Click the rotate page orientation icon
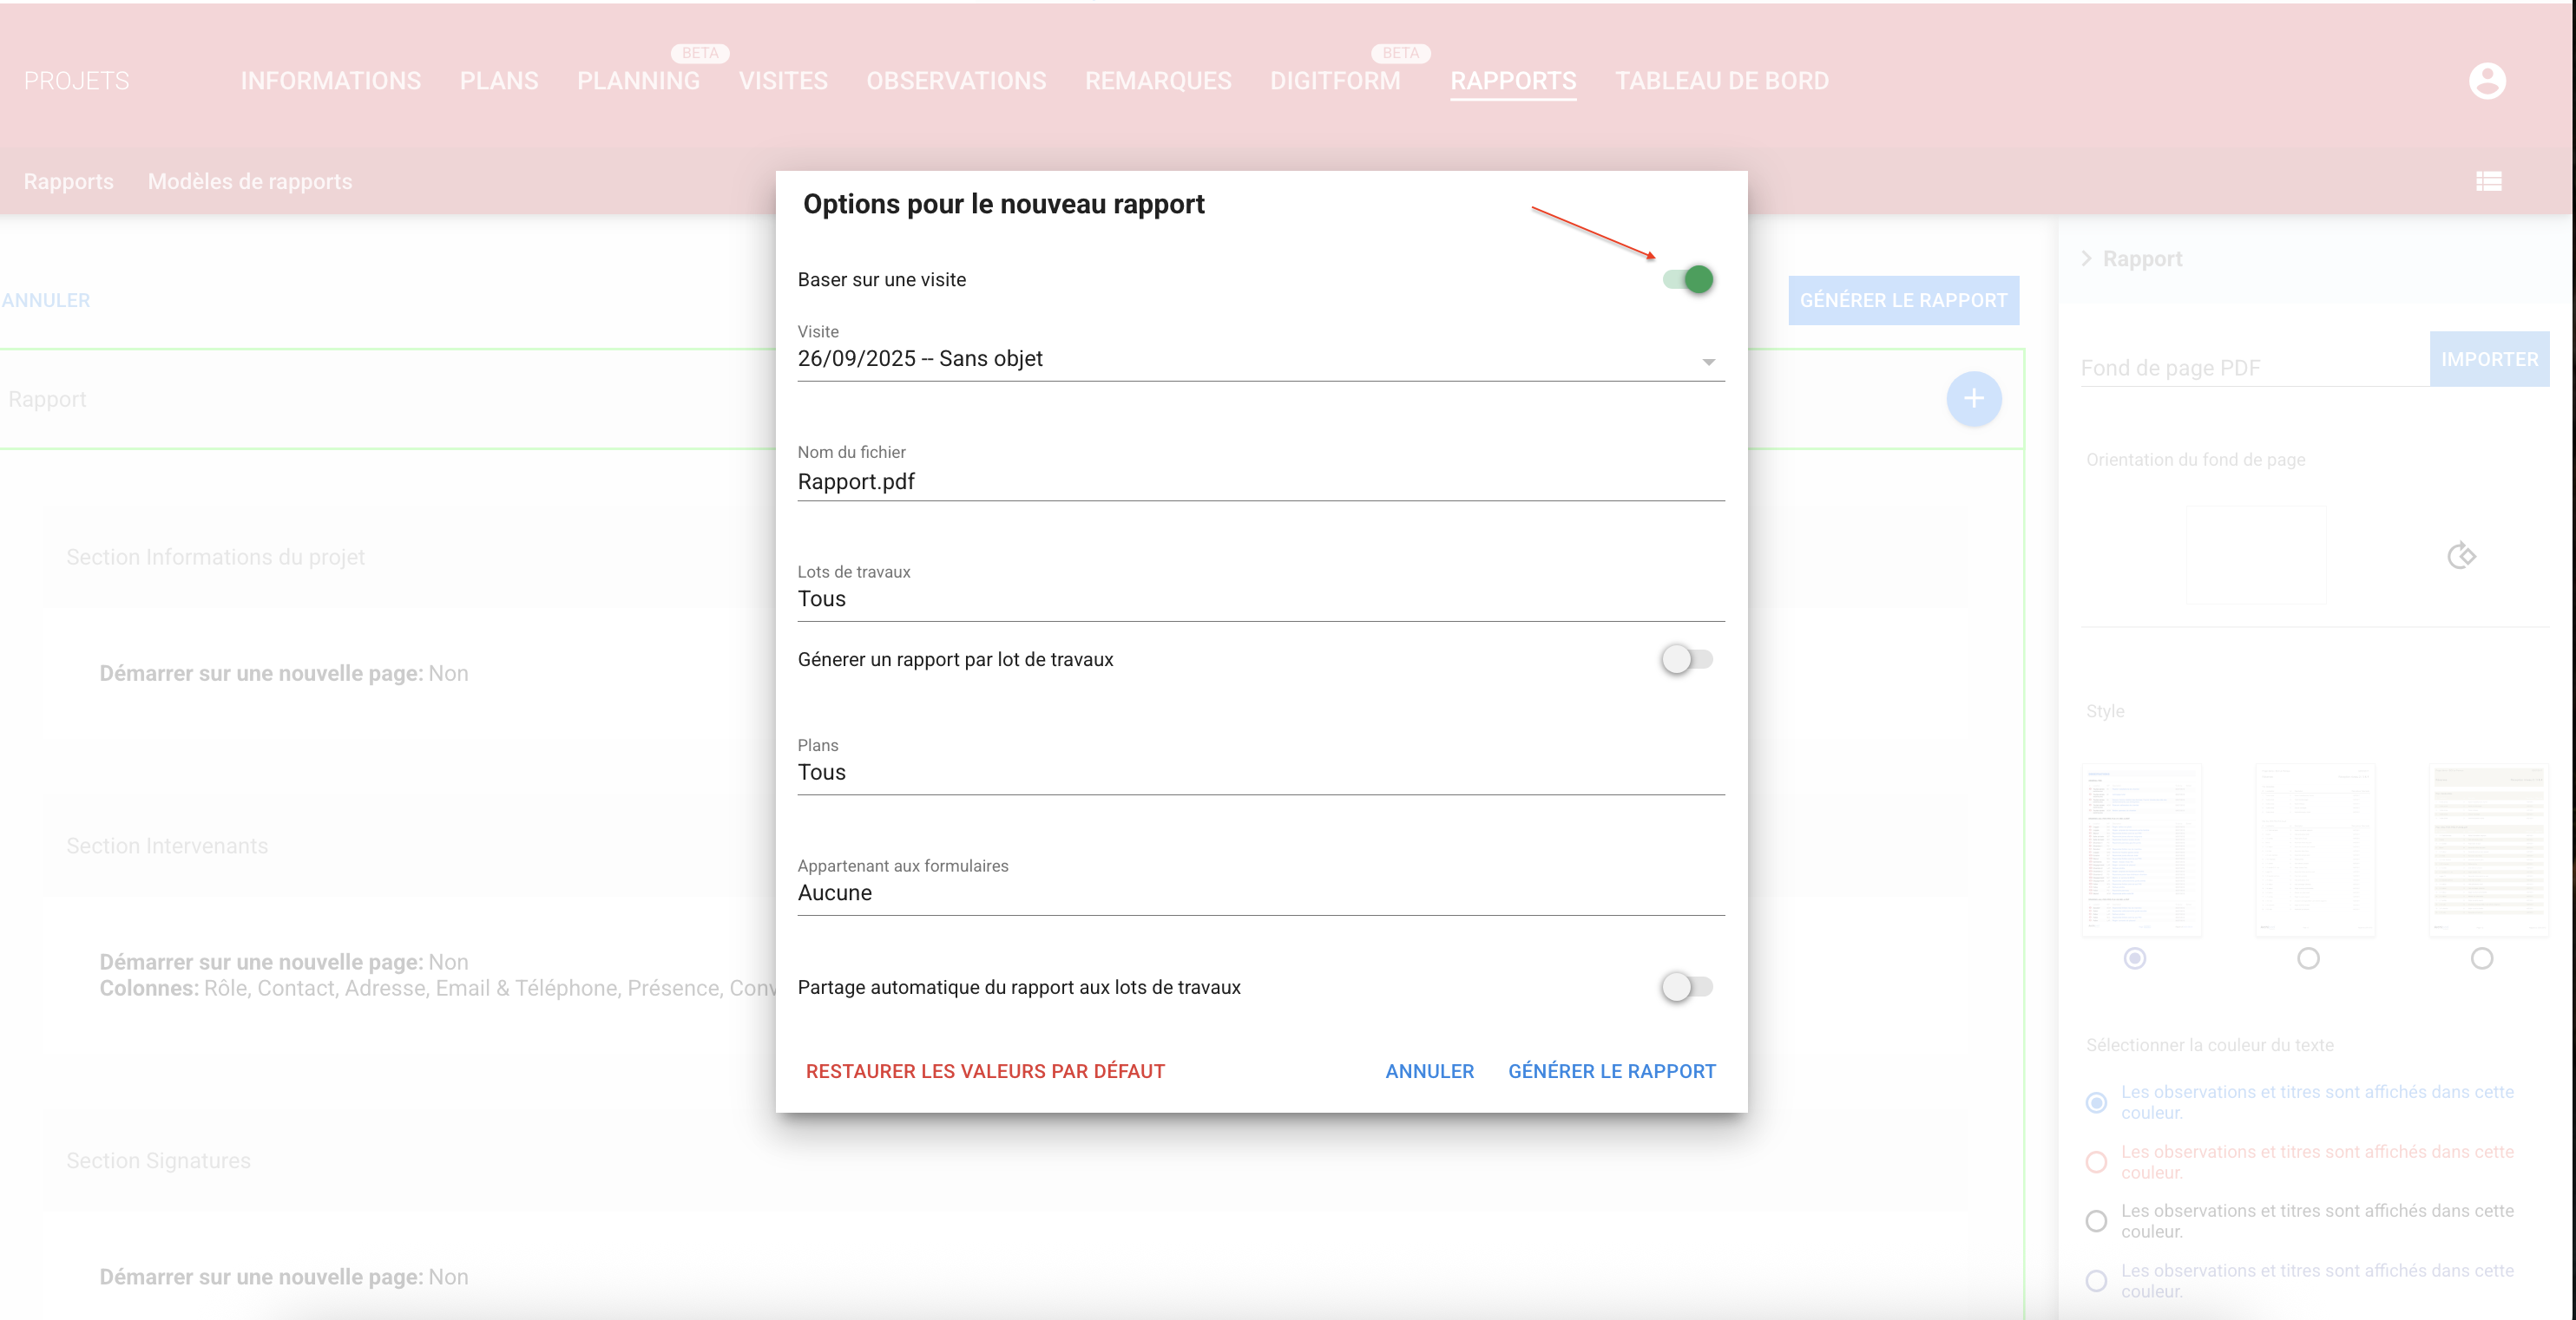The width and height of the screenshot is (2576, 1320). point(2461,556)
